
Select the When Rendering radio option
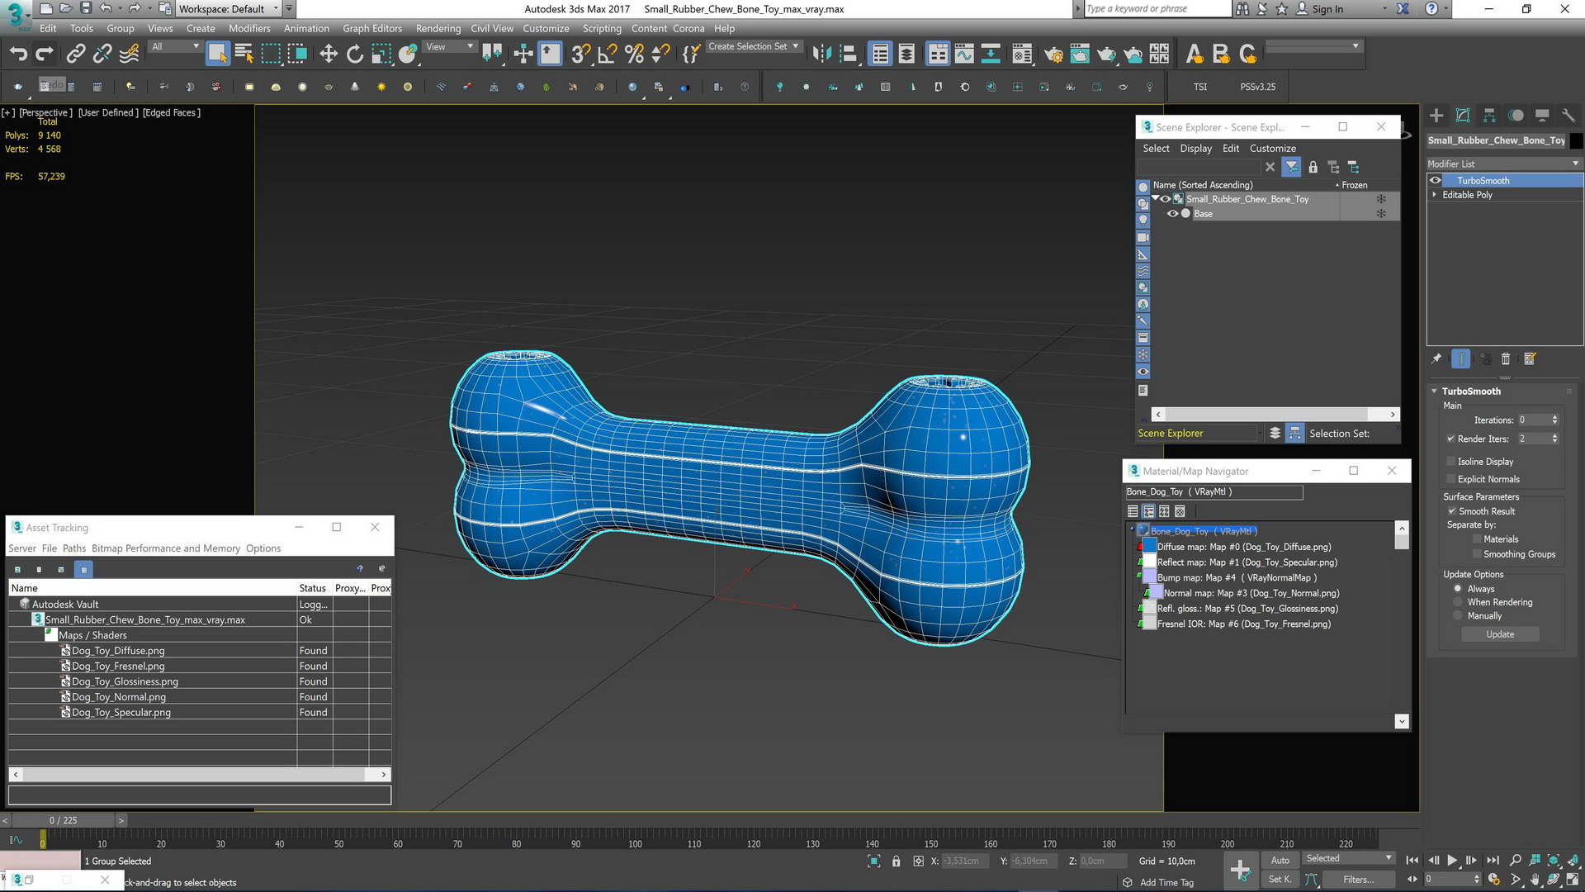[1458, 602]
